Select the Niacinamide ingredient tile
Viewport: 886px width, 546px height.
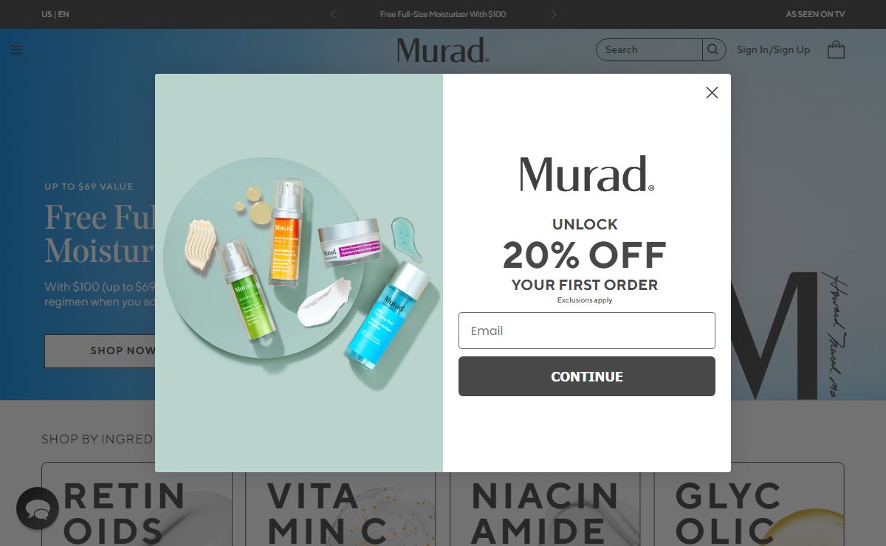tap(545, 504)
